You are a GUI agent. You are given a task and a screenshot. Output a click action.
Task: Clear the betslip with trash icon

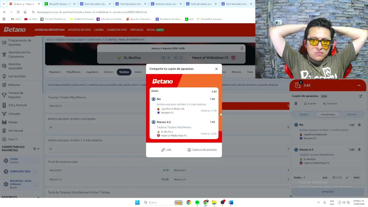click(296, 103)
